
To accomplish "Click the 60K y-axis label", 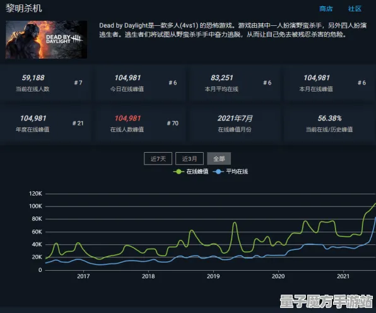I will pyautogui.click(x=37, y=232).
